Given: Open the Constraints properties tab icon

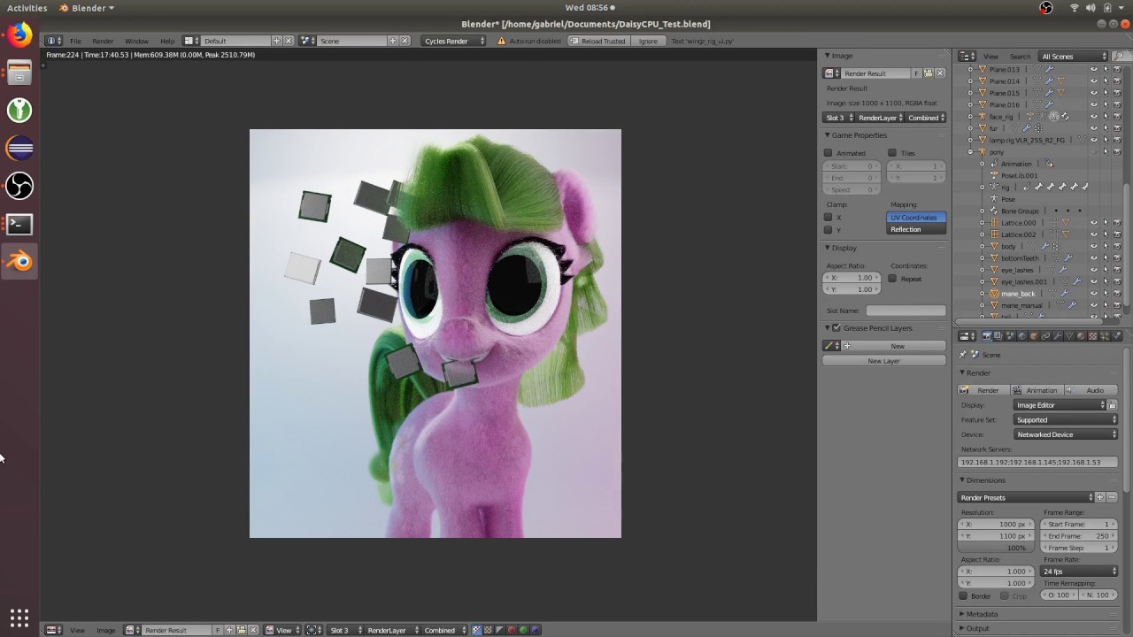Looking at the screenshot, I should (1045, 336).
